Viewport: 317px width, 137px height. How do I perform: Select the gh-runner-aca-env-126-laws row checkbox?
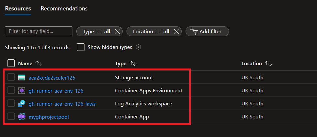click(11, 103)
